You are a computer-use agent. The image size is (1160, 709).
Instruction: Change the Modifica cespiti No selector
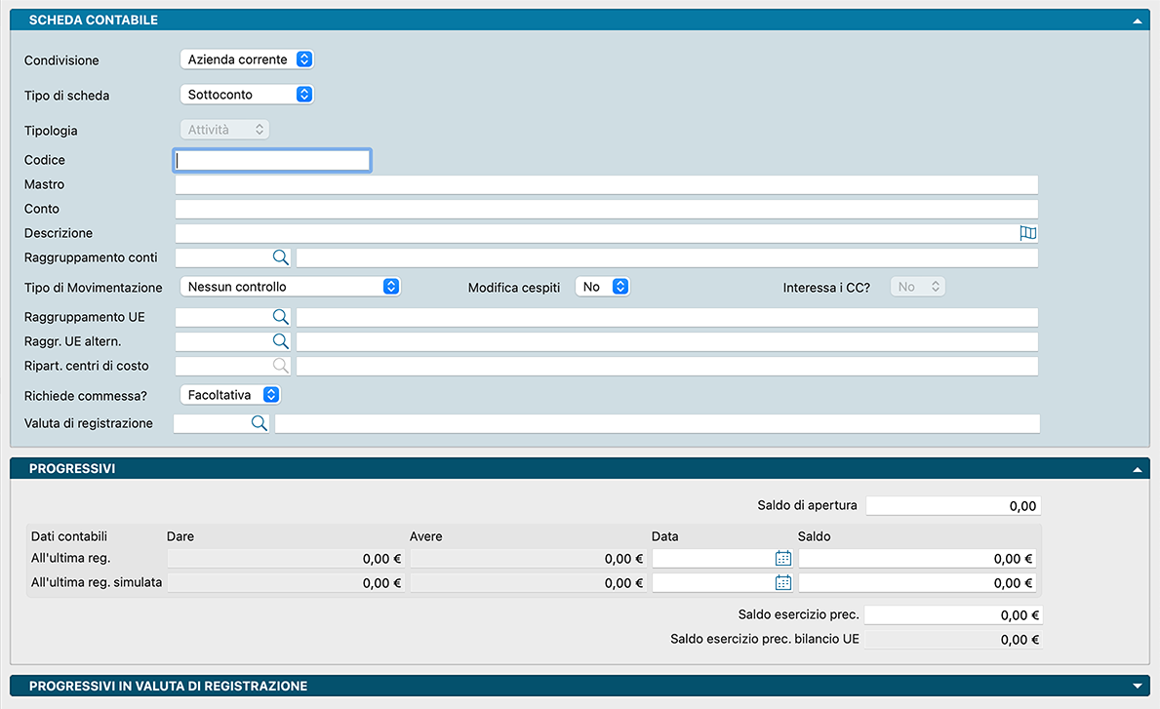point(603,287)
